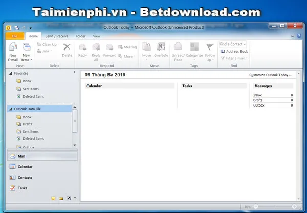Adjust the zoom slider in status bar

coord(276,206)
